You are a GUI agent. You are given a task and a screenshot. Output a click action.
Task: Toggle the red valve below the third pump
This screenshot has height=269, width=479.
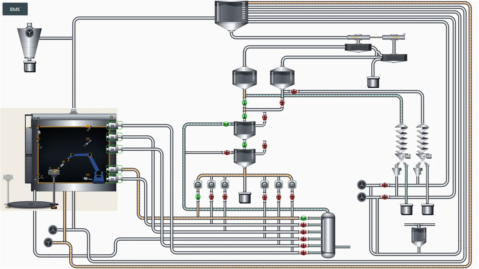[x=225, y=197]
